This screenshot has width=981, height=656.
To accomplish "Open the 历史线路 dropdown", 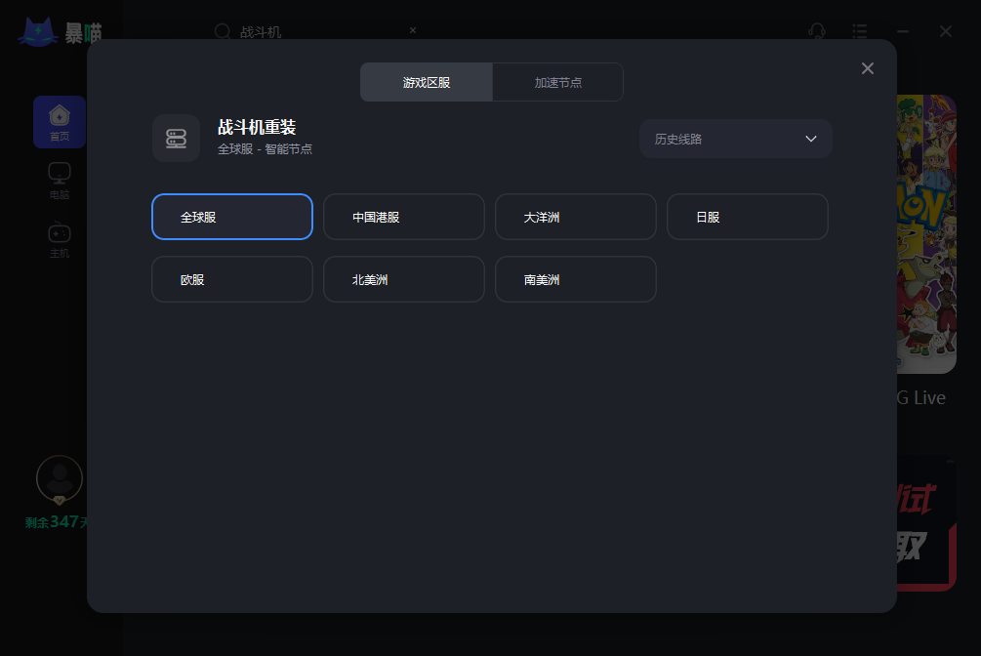I will pyautogui.click(x=736, y=139).
